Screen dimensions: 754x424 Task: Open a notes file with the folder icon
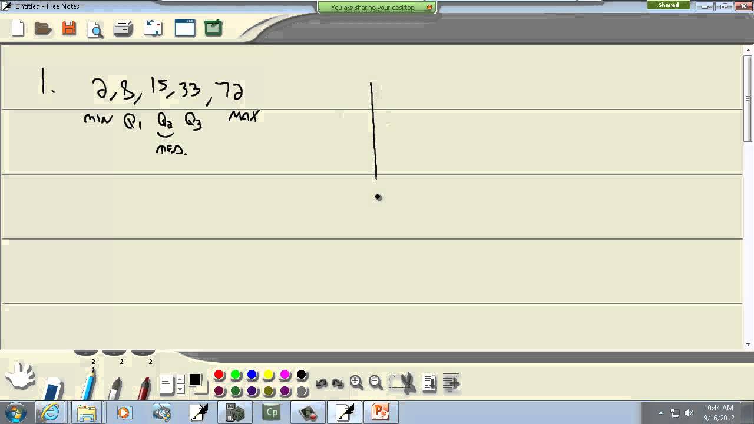43,28
